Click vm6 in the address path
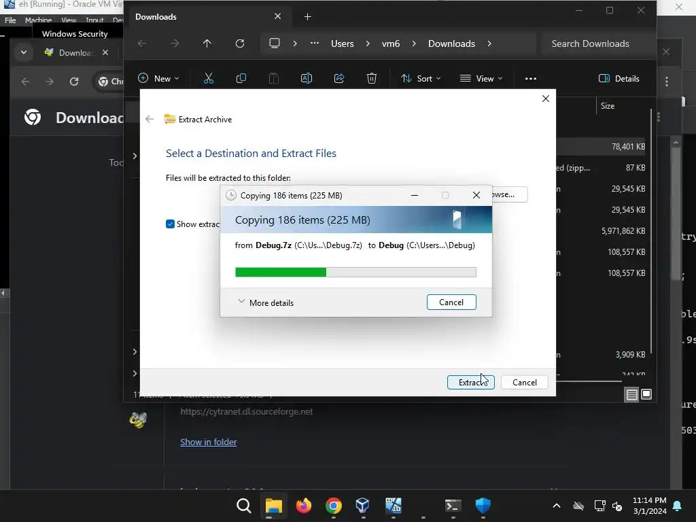Image resolution: width=696 pixels, height=522 pixels. [391, 43]
